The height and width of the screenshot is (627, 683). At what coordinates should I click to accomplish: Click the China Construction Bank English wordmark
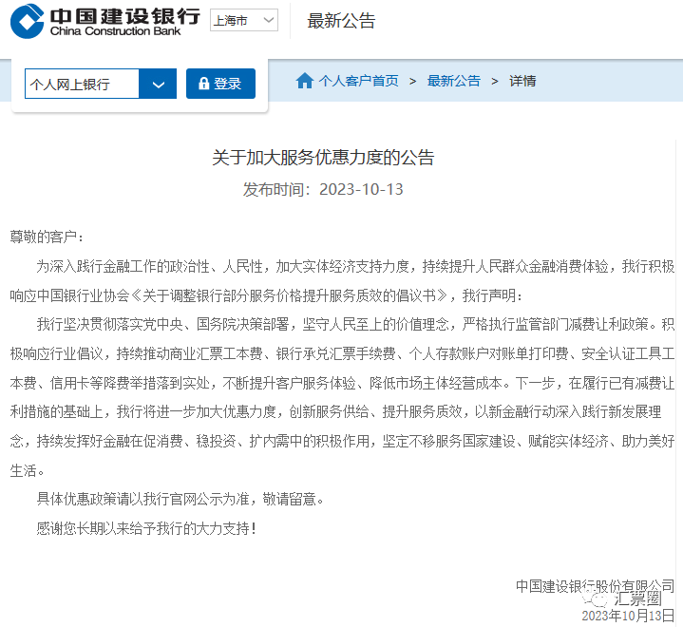pyautogui.click(x=115, y=31)
